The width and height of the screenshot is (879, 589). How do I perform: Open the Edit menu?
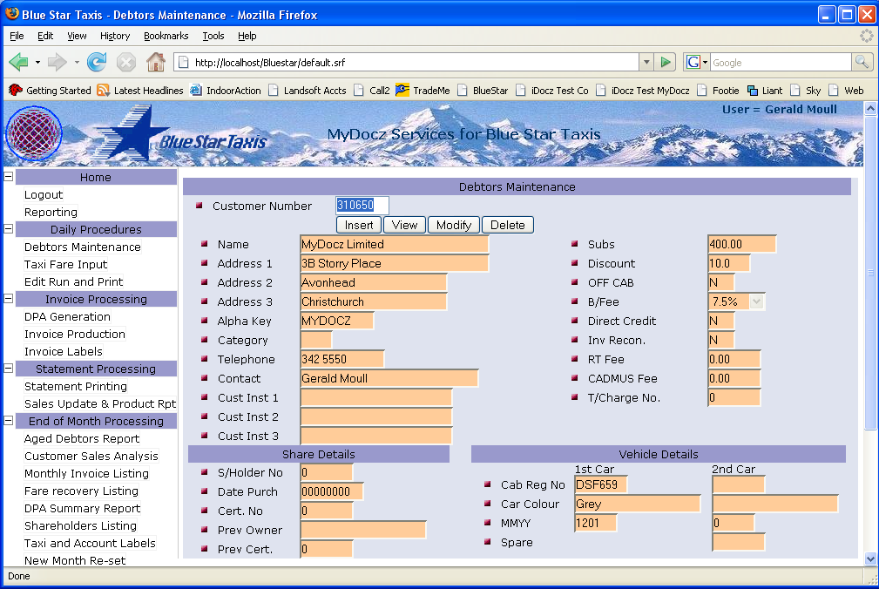45,36
